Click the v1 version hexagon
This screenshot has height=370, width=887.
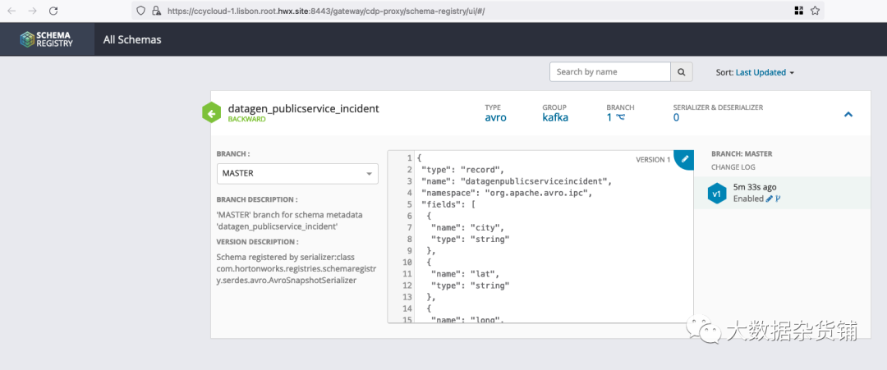click(x=717, y=193)
